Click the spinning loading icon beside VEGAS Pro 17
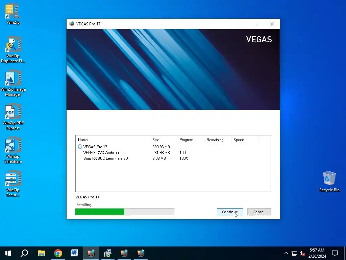 pos(80,147)
